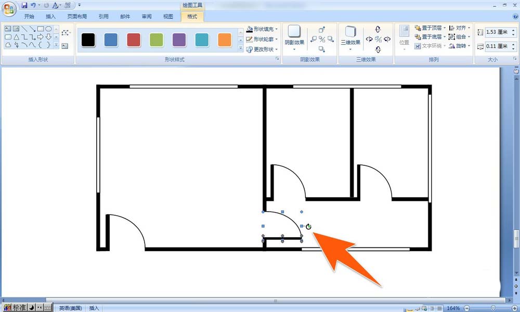Click the Edit Shape points icon
The width and height of the screenshot is (520, 312).
(x=66, y=32)
